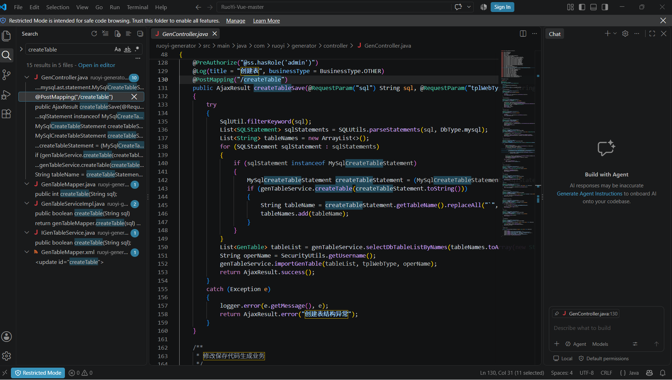
Task: Toggle the primary side bar
Action: (x=582, y=7)
